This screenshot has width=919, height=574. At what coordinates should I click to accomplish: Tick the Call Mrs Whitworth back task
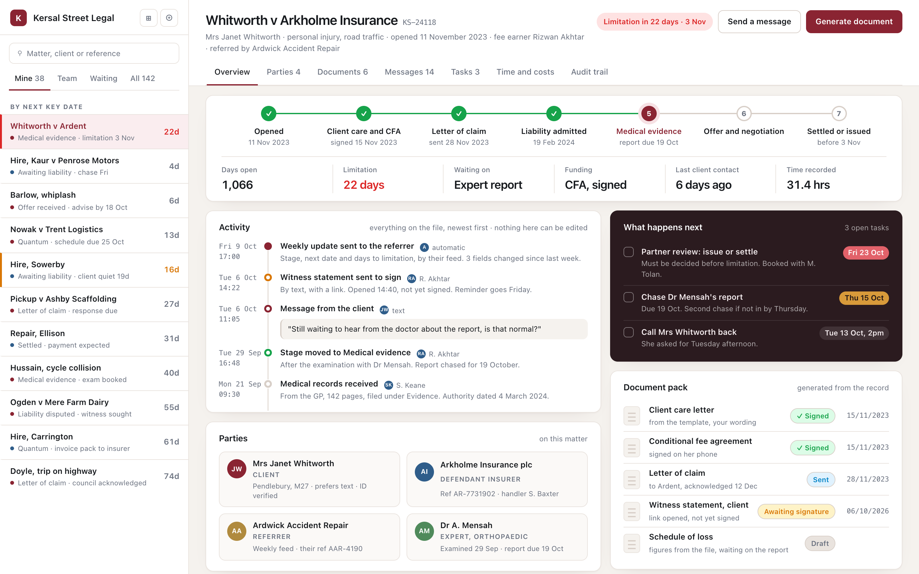tap(629, 332)
